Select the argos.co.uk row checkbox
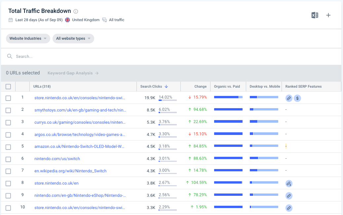This screenshot has width=343, height=215. (8, 135)
